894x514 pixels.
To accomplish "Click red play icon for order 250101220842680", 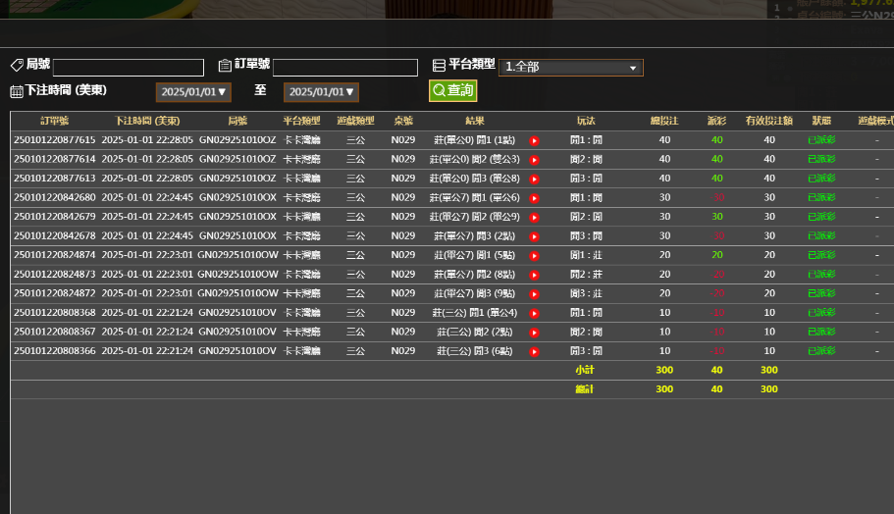I will 535,197.
